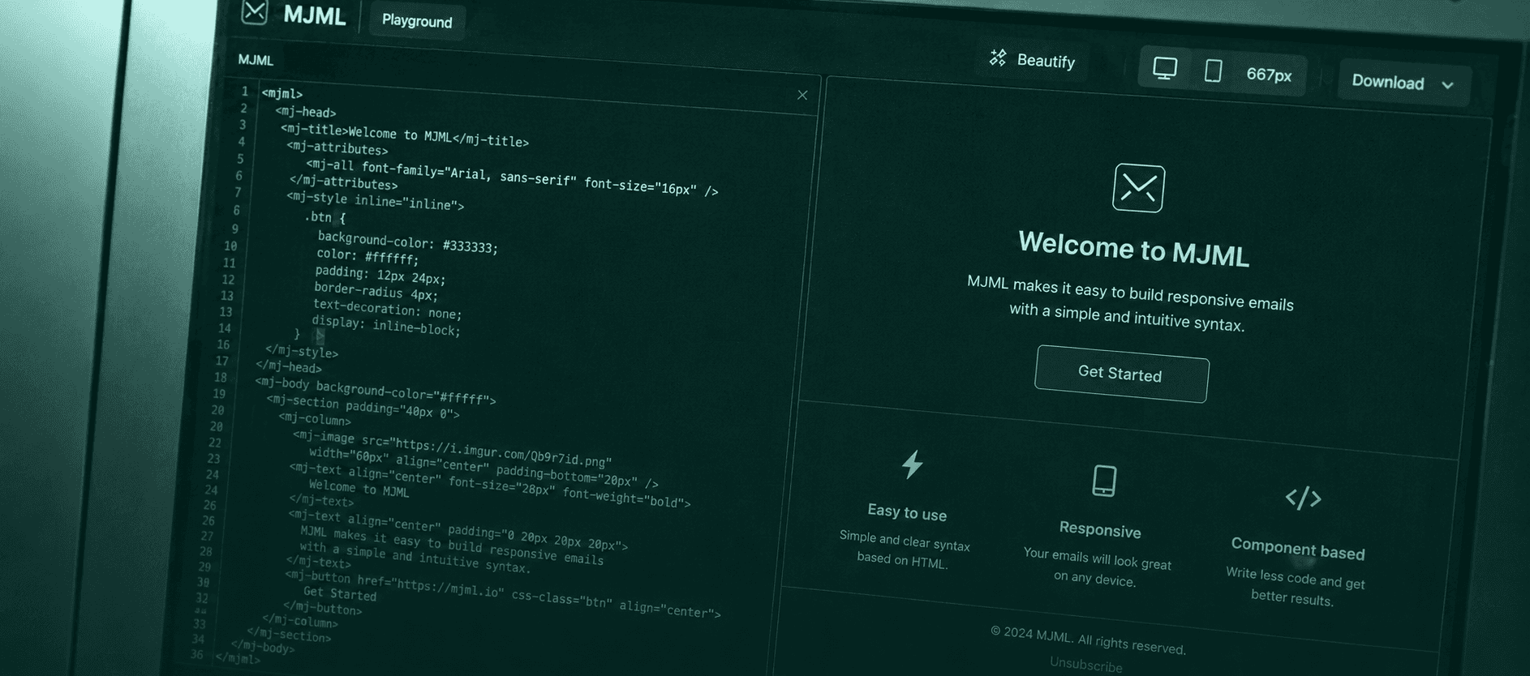This screenshot has height=676, width=1530.
Task: Switch to desktop preview mode
Action: click(x=1165, y=69)
